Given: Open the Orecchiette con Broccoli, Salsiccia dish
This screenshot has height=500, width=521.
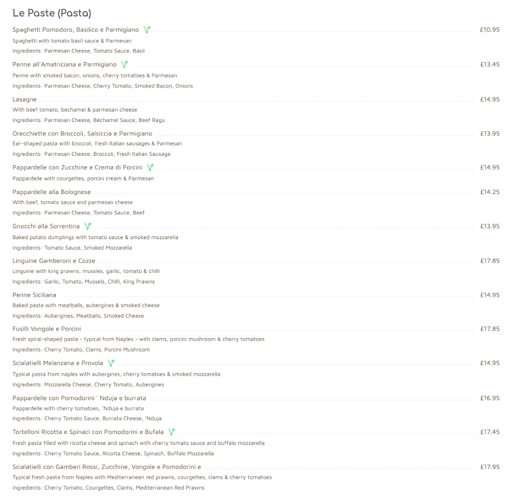Looking at the screenshot, I should click(82, 134).
